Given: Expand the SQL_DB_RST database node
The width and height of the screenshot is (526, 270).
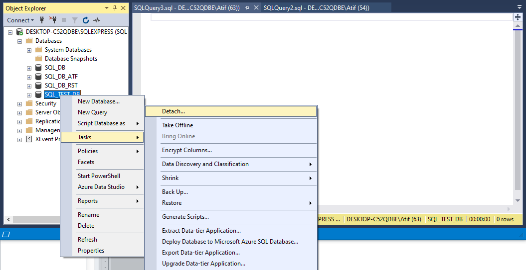Looking at the screenshot, I should click(x=29, y=86).
